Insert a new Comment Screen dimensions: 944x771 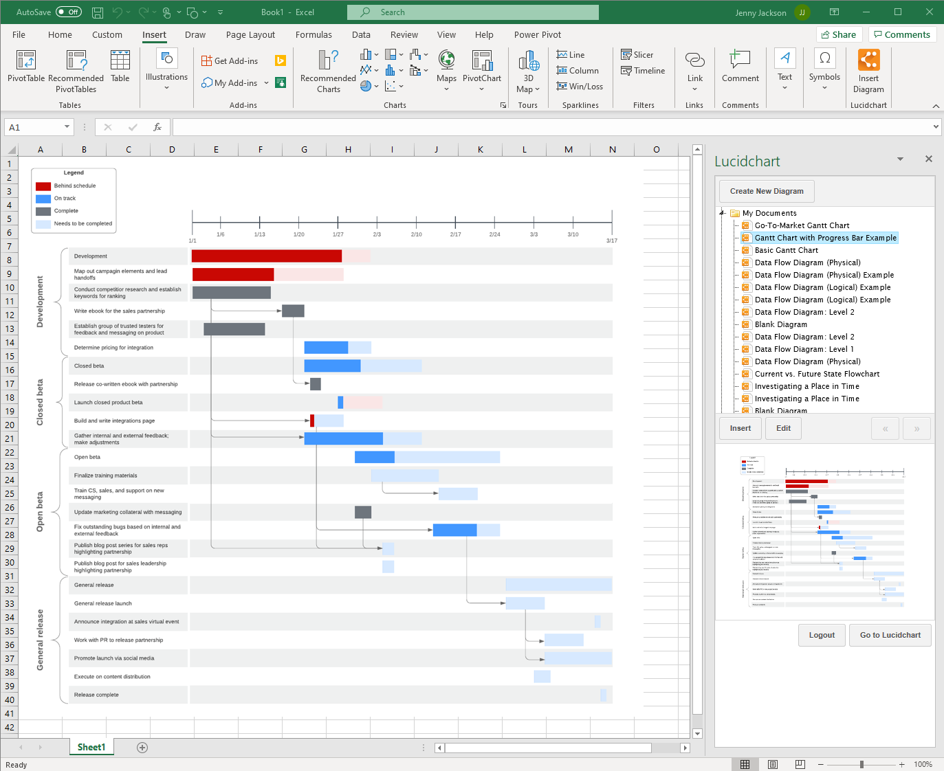pyautogui.click(x=740, y=69)
